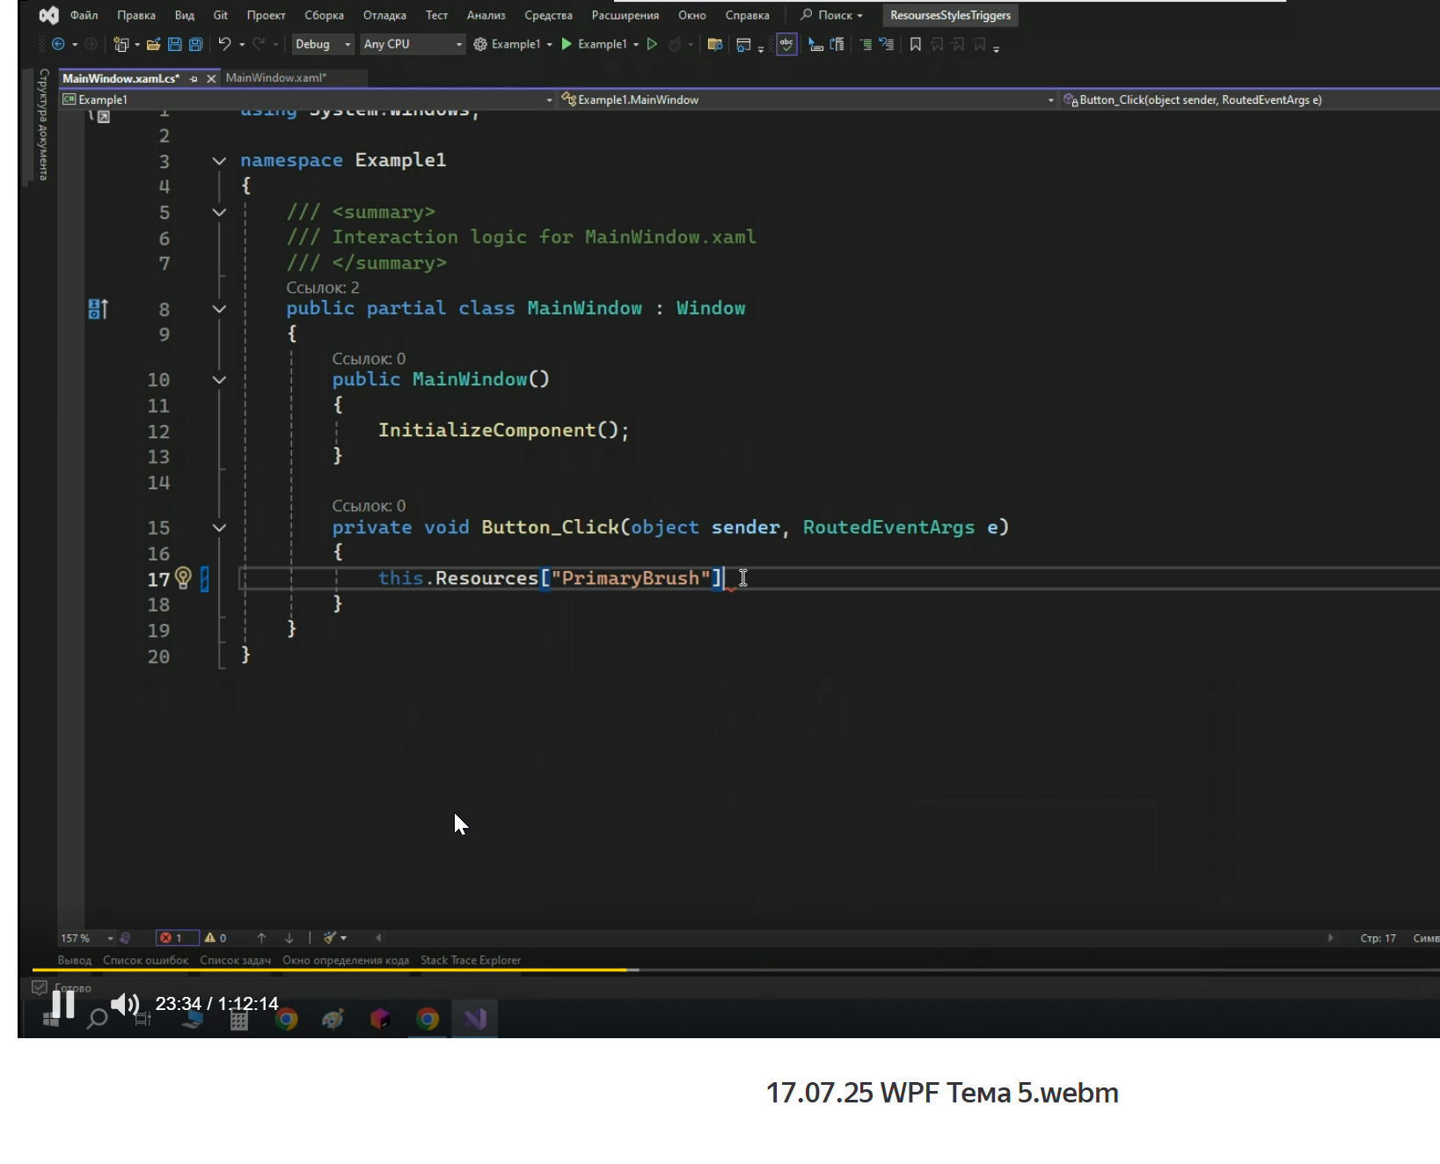The height and width of the screenshot is (1164, 1440).
Task: Click the go to previous issue up arrow
Action: 261,938
